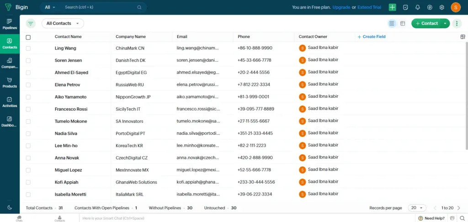Click the Bigin logo icon
Screen dimensions: 468x222
coord(7,7)
